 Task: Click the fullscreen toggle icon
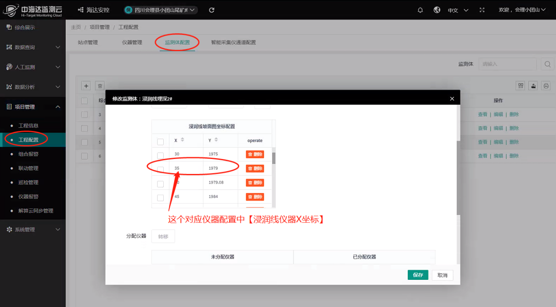(482, 10)
